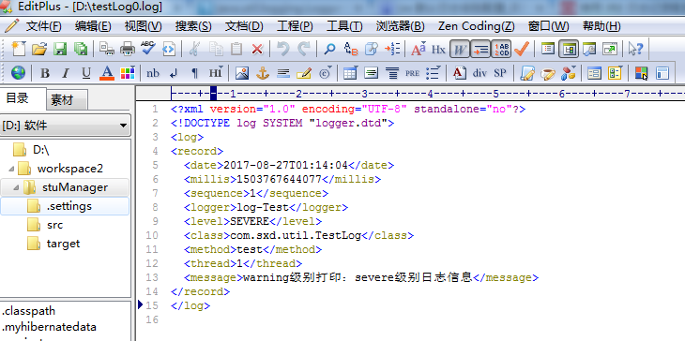The image size is (685, 341).
Task: Insert center alignment tag icon
Action: click(392, 73)
